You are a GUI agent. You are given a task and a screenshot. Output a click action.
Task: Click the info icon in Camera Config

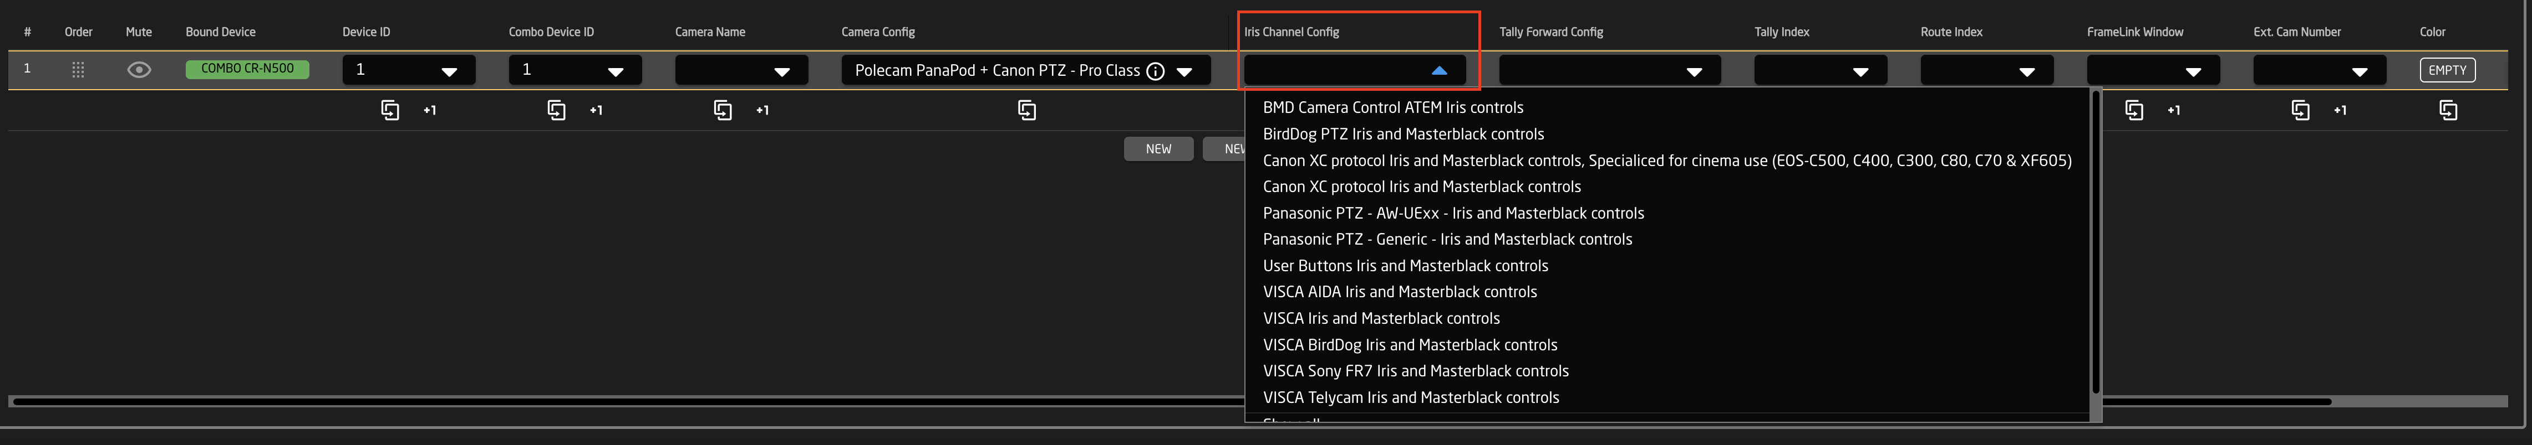click(x=1156, y=71)
